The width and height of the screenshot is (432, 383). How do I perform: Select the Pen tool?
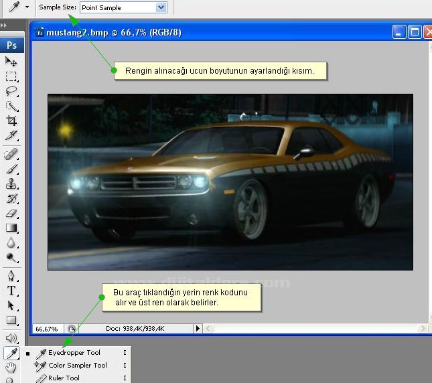click(x=11, y=276)
